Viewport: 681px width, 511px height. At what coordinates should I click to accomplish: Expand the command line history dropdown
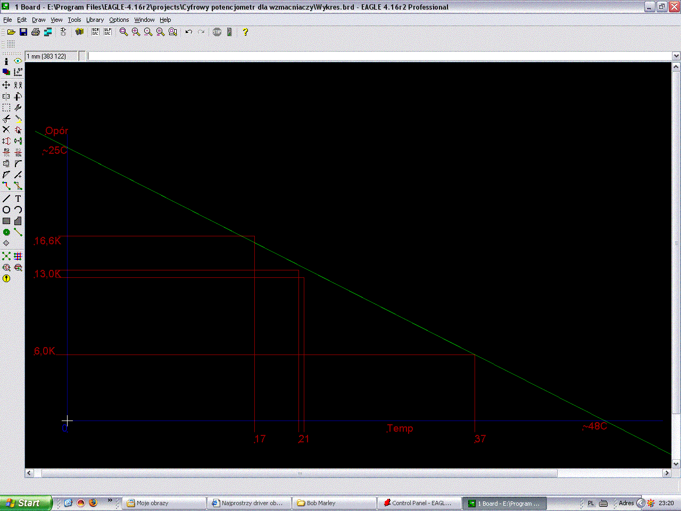coord(676,56)
